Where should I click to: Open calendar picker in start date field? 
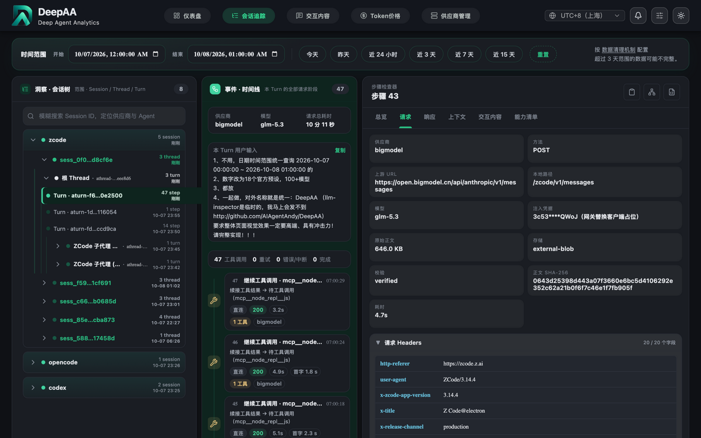(156, 54)
